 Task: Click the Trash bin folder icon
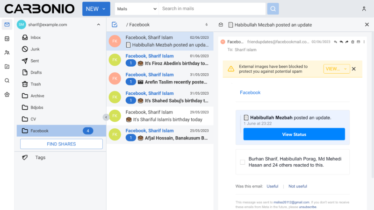point(25,84)
